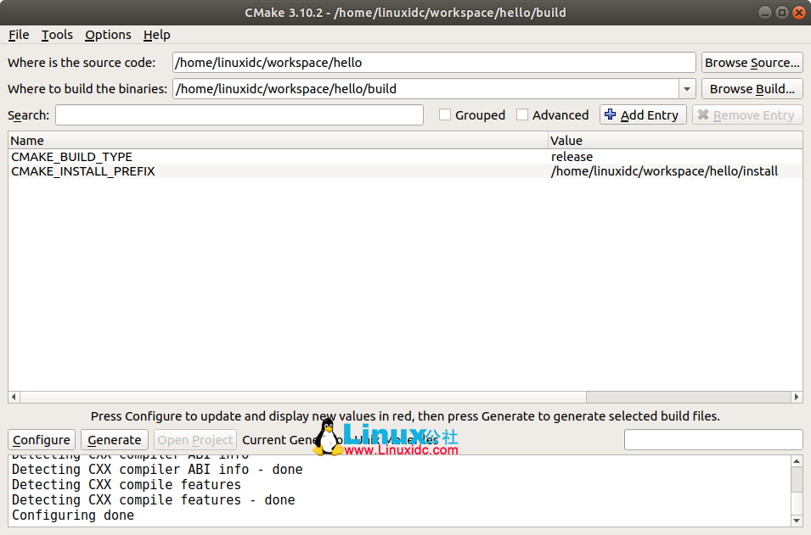Screen dimensions: 811x535
Task: Click the Value column header
Action: (675, 141)
